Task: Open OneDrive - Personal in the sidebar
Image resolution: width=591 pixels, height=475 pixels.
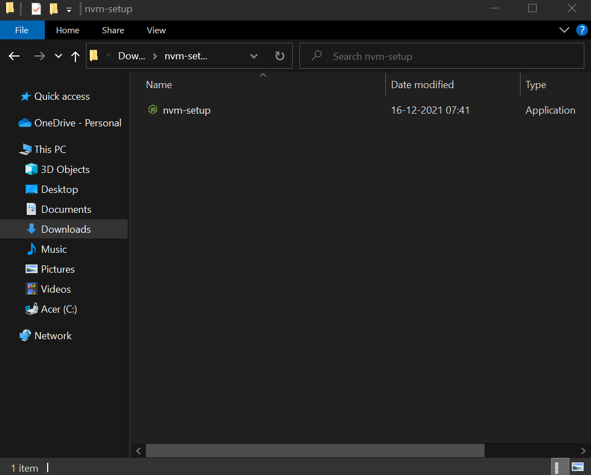Action: (78, 123)
